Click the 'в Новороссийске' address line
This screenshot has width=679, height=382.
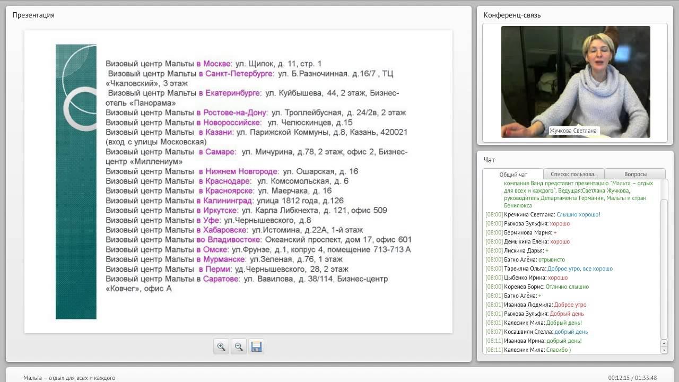[x=229, y=123]
